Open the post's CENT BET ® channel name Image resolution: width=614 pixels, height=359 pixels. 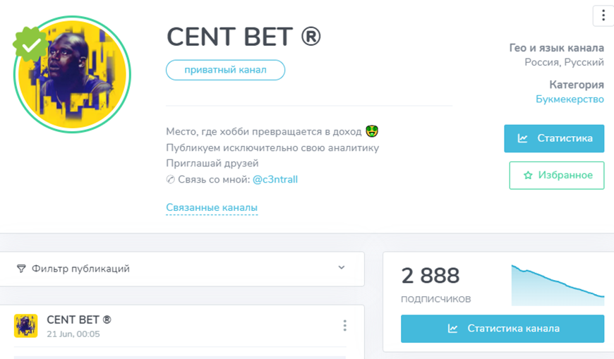pyautogui.click(x=79, y=320)
